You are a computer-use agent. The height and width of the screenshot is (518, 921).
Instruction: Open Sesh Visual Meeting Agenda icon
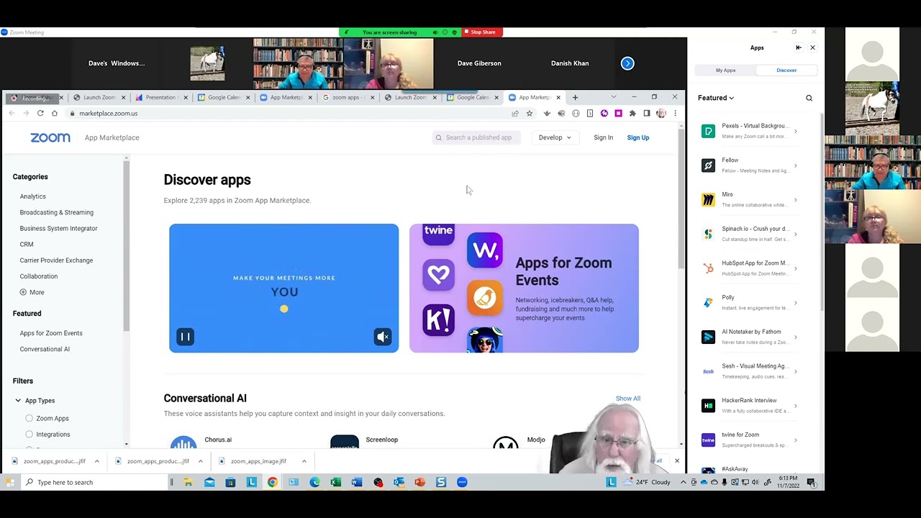click(x=709, y=371)
